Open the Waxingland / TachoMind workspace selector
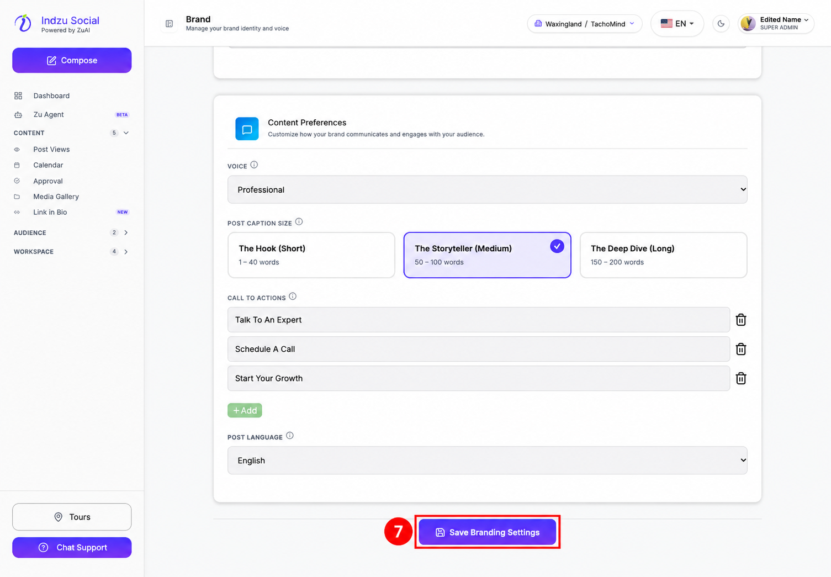Screen dimensions: 831x577 tap(585, 24)
